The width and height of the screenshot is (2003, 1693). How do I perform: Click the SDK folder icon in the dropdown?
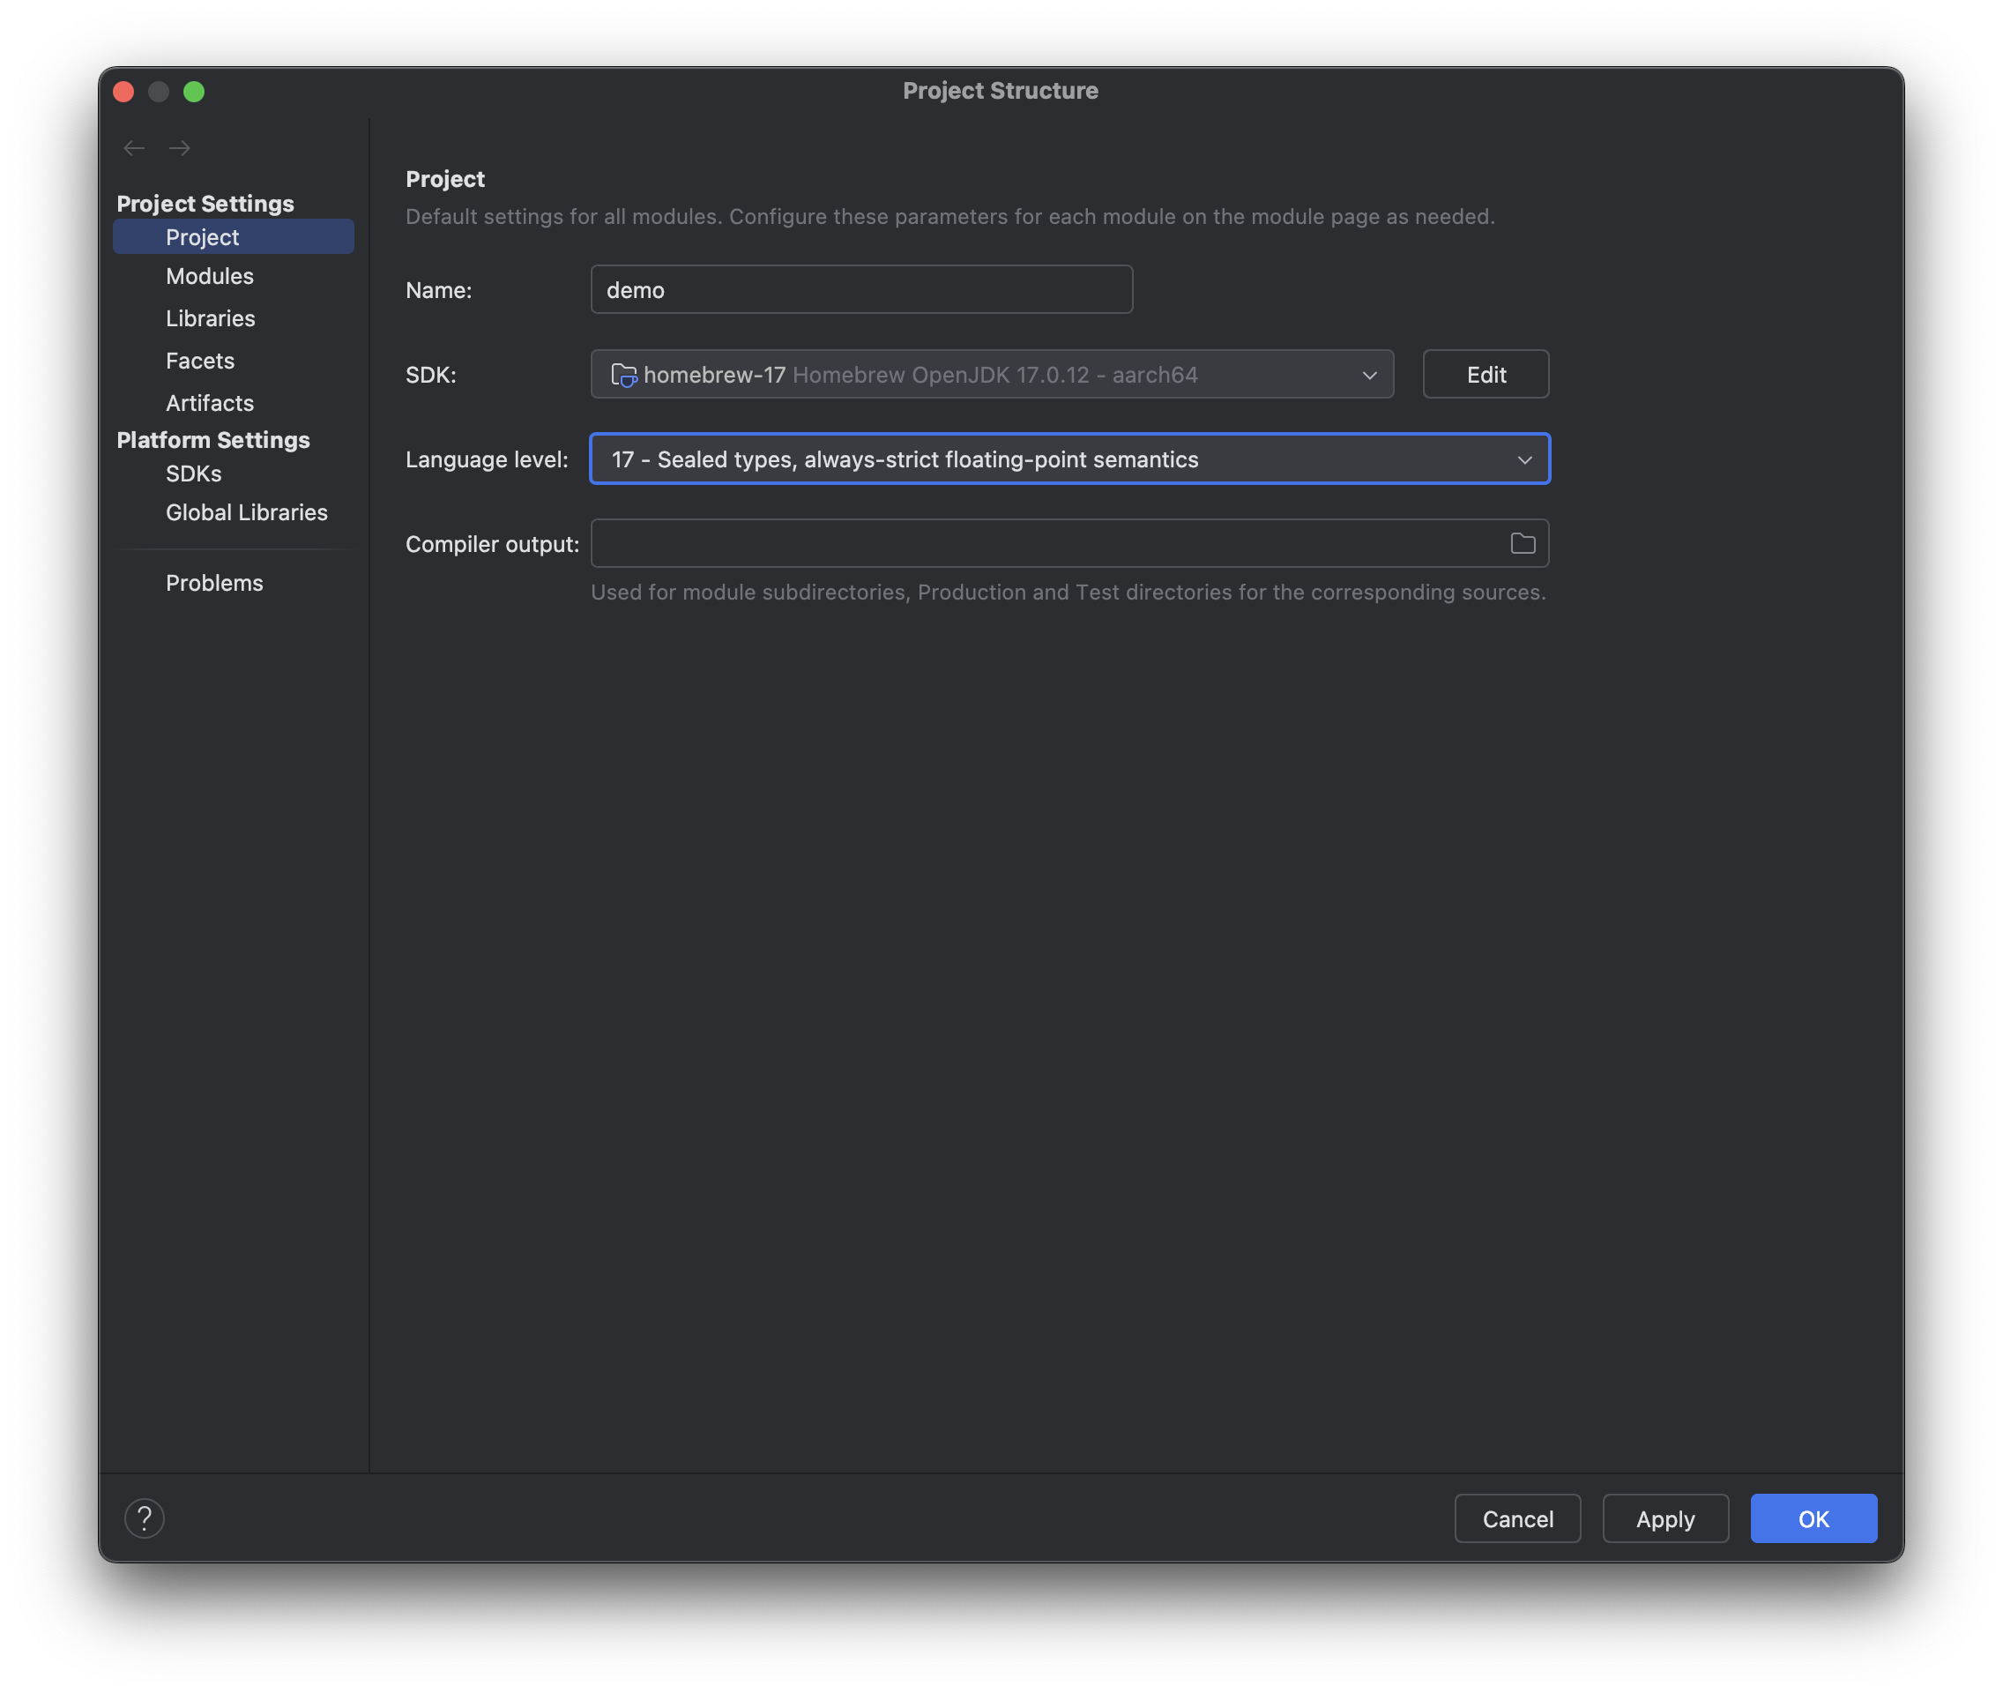coord(624,376)
